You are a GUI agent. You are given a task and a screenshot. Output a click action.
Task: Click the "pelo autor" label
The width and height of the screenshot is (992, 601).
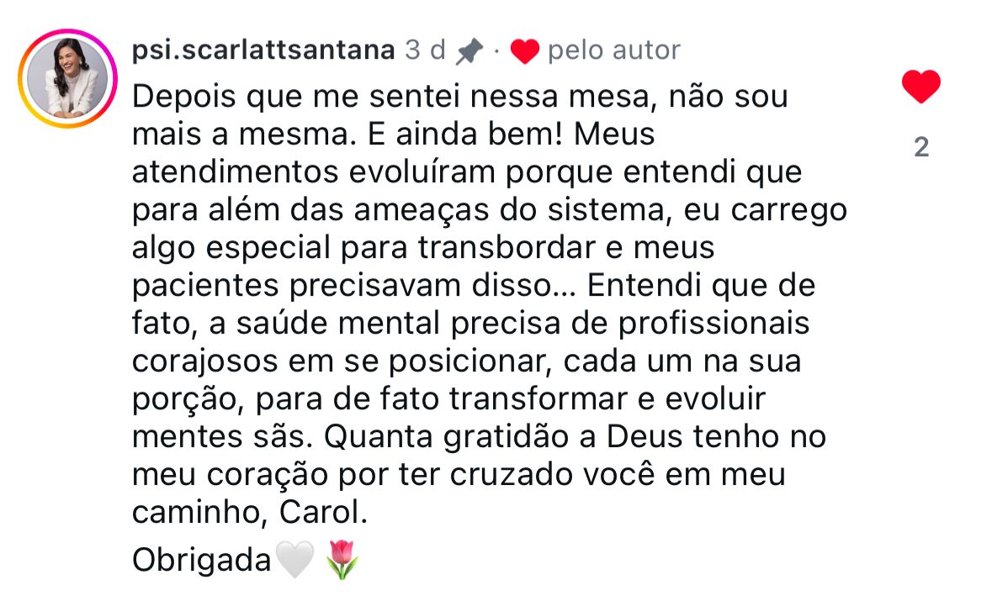click(x=613, y=50)
